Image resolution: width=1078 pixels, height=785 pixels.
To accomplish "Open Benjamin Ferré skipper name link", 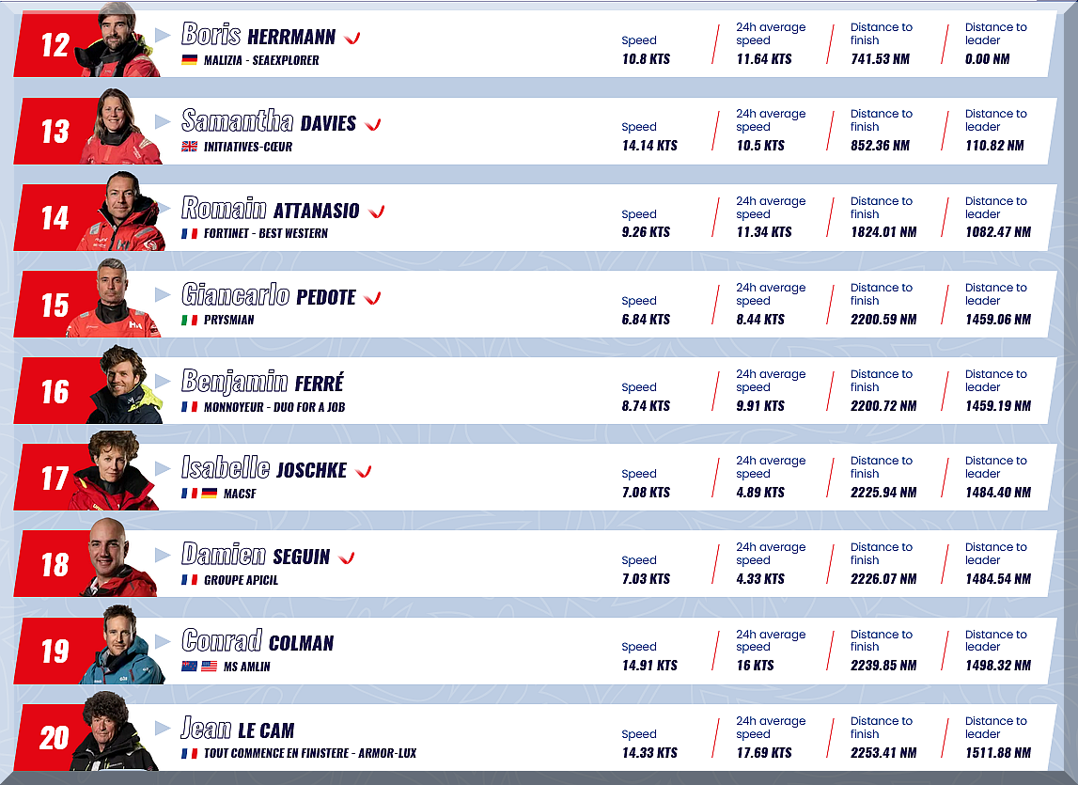I will click(x=262, y=382).
